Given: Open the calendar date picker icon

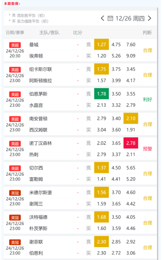Looking at the screenshot, I should 110,18.
